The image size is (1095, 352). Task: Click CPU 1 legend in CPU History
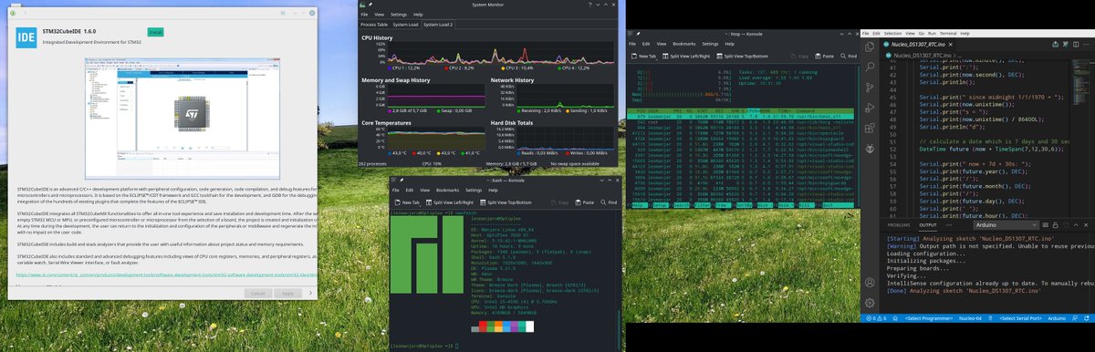pos(404,68)
